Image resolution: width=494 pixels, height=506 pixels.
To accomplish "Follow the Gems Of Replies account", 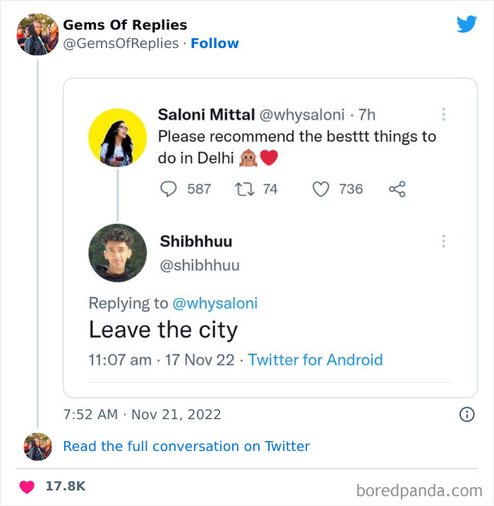I will point(215,43).
